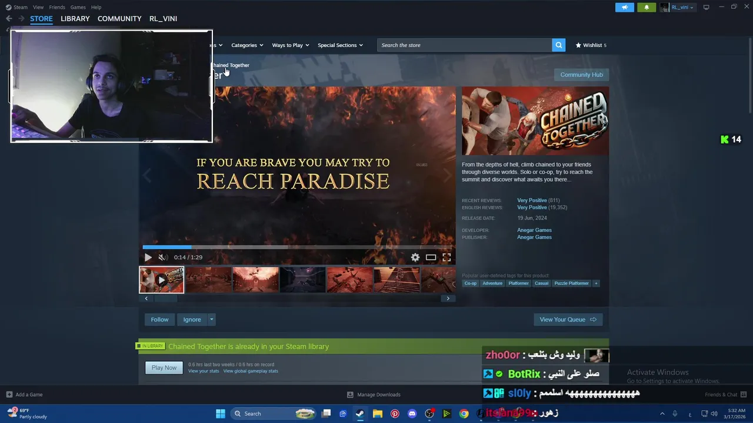The width and height of the screenshot is (753, 423).
Task: Open Manage Downloads
Action: [374, 395]
